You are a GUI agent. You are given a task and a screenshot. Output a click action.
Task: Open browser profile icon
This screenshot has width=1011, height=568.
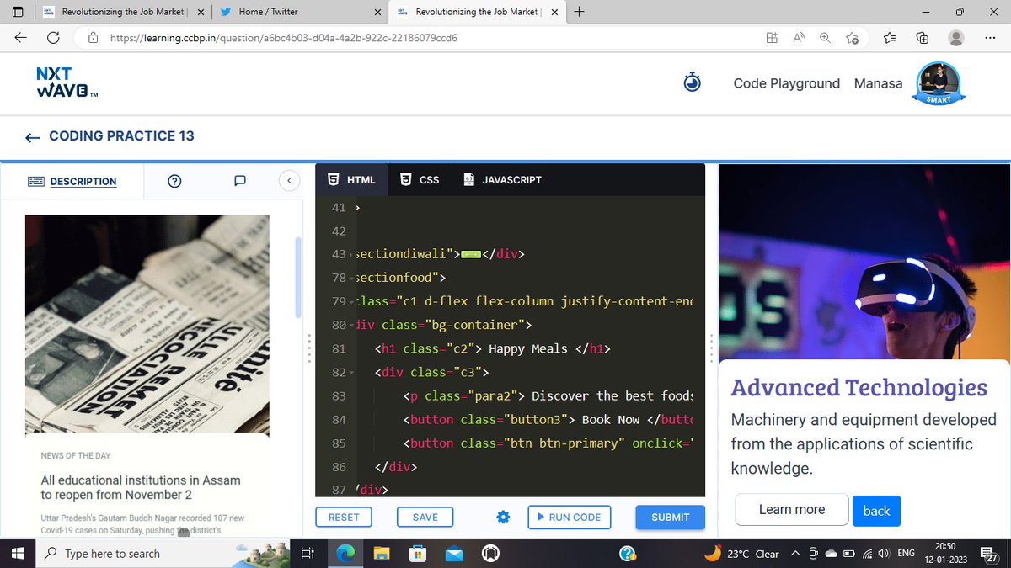[x=956, y=38]
